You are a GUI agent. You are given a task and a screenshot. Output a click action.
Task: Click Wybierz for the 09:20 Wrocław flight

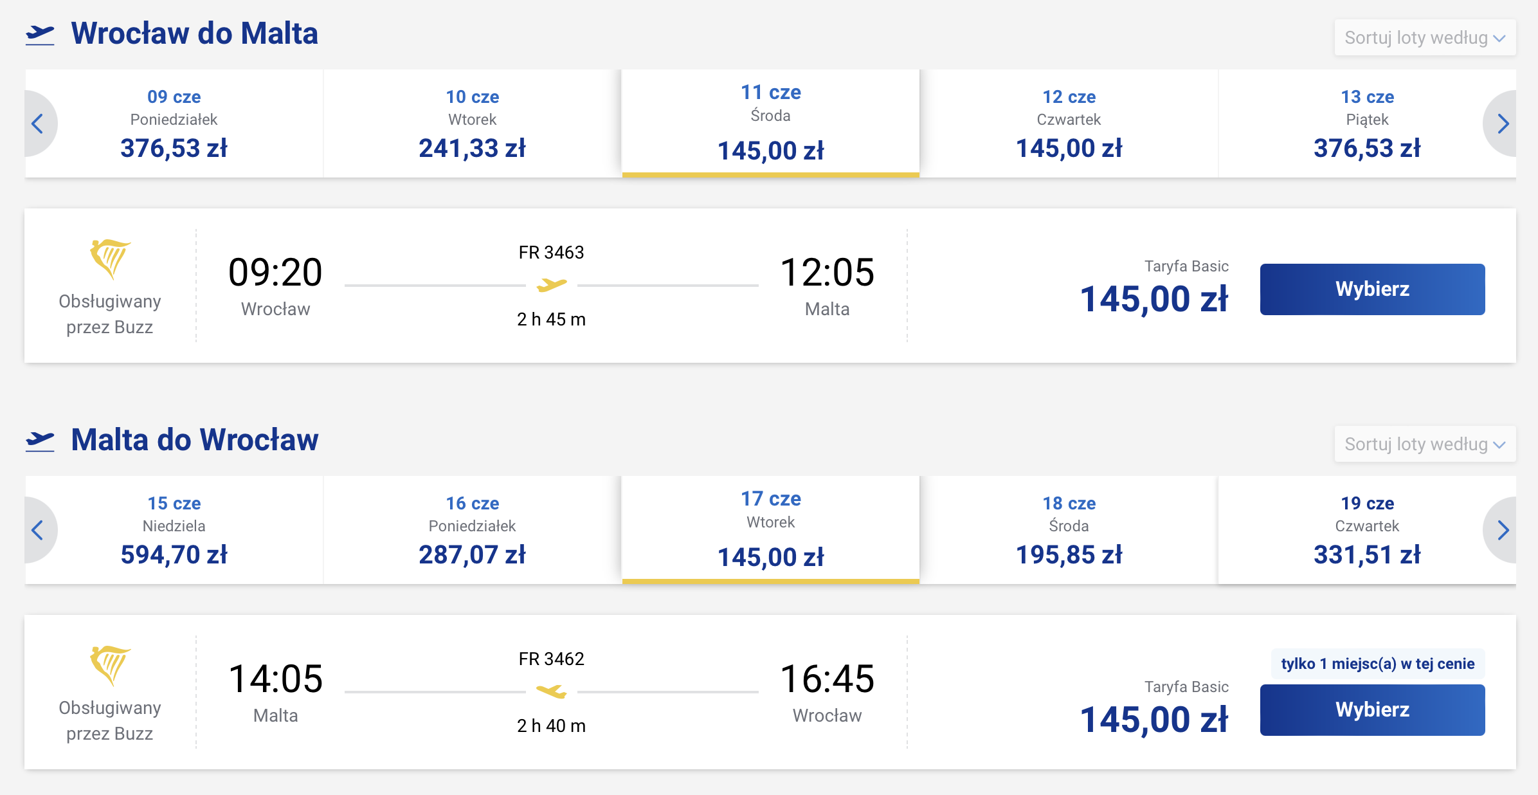1372,289
